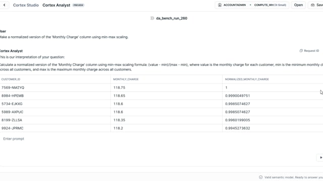Select monthly charge value 118.75
Image resolution: width=323 pixels, height=181 pixels.
click(x=119, y=87)
